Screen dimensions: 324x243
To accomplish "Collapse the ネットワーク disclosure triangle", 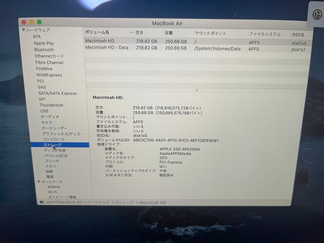I will [39, 181].
